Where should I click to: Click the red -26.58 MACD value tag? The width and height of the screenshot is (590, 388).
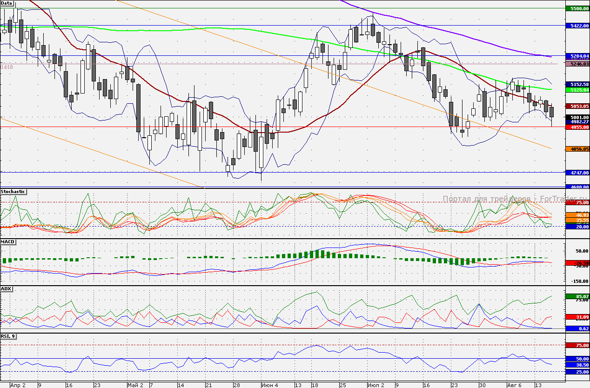pyautogui.click(x=577, y=263)
